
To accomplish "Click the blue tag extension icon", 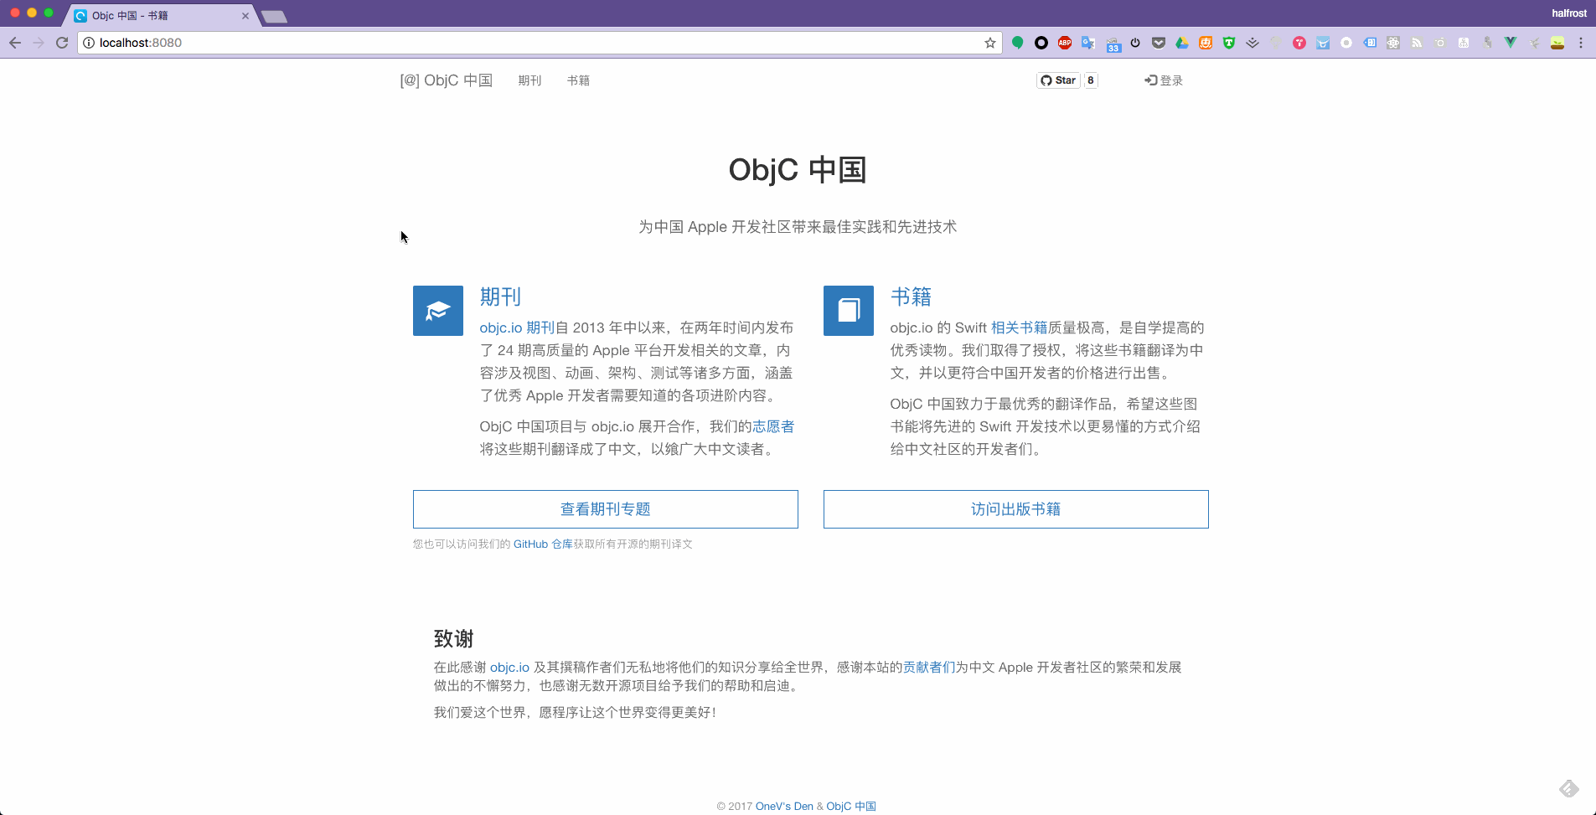I will click(1370, 43).
